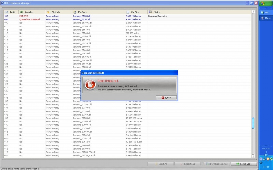Click the Select All button

pos(160,164)
